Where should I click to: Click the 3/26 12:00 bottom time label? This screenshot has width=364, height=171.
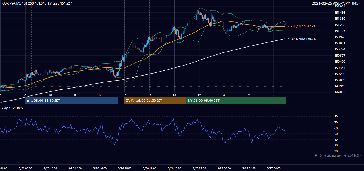(x=75, y=168)
